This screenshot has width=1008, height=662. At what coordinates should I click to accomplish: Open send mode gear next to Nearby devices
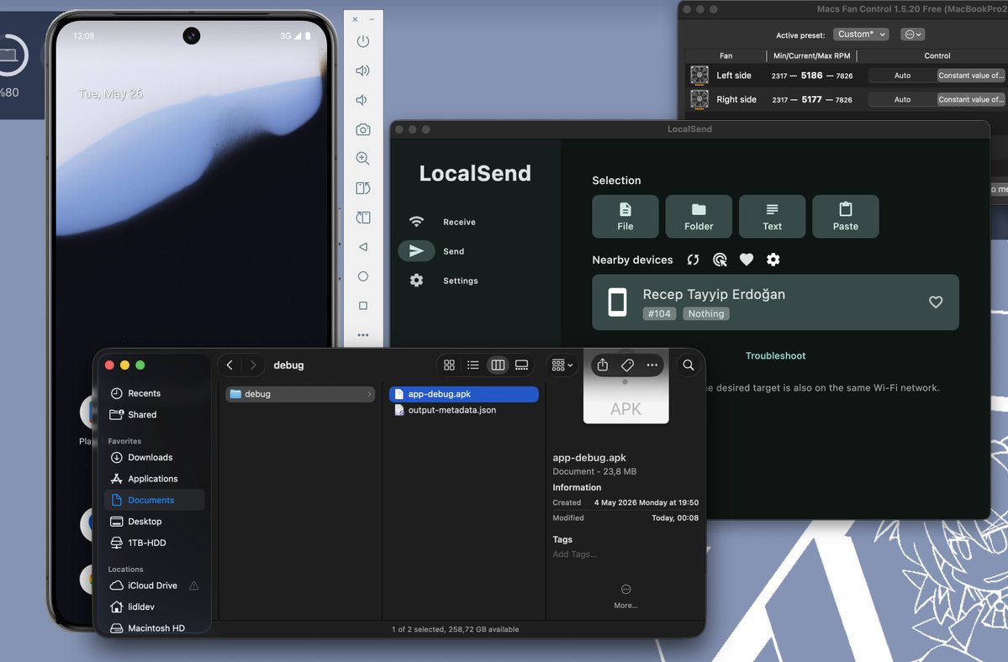tap(773, 260)
